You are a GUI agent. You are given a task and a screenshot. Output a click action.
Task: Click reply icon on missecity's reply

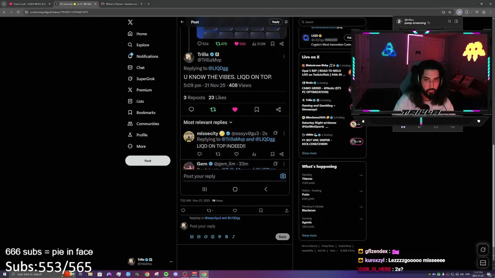(200, 154)
